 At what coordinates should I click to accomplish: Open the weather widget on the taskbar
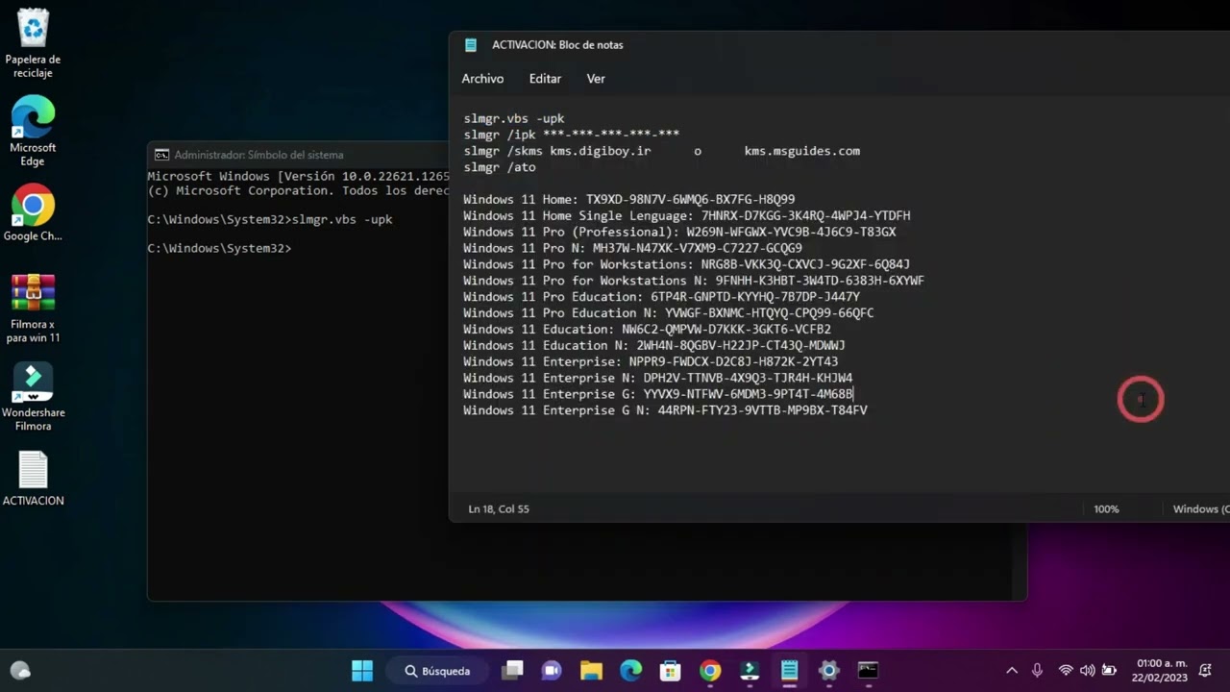coord(20,671)
